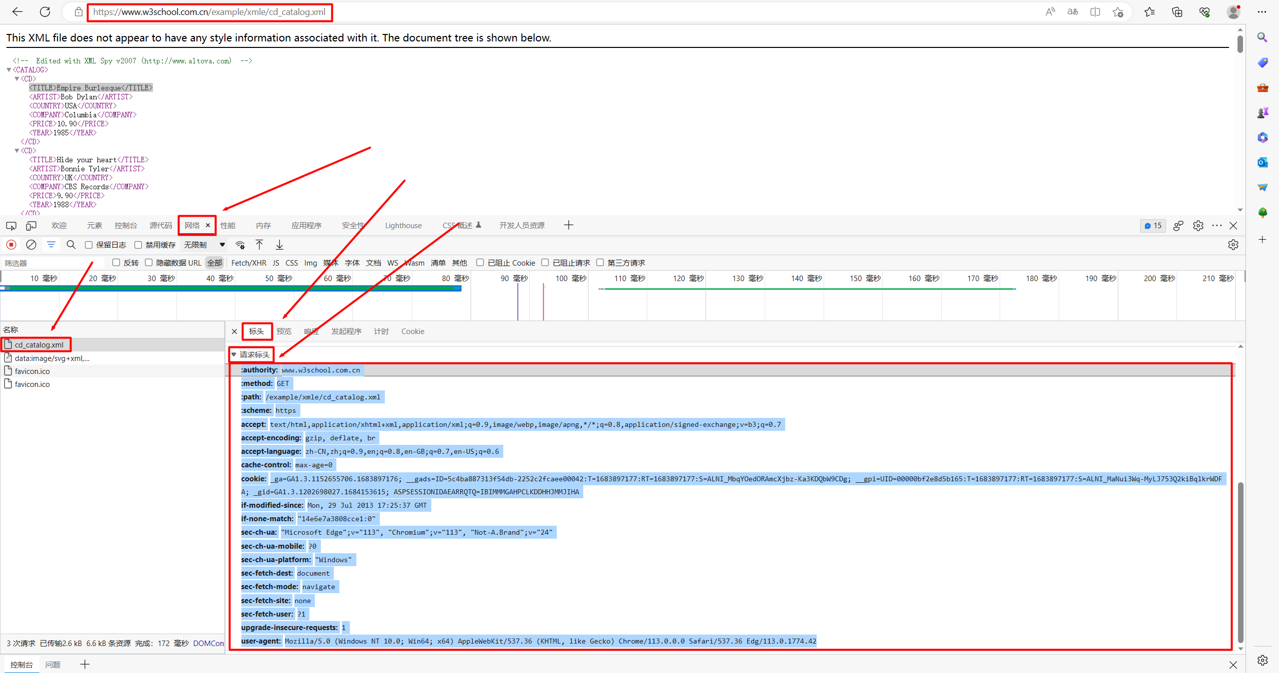Check the 保留日志 (Preserve log) checkbox

coord(88,245)
